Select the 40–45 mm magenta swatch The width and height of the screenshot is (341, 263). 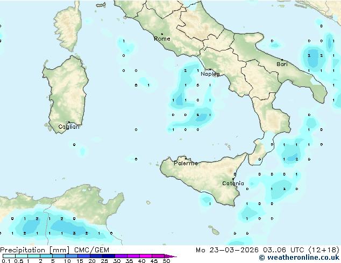click(146, 256)
